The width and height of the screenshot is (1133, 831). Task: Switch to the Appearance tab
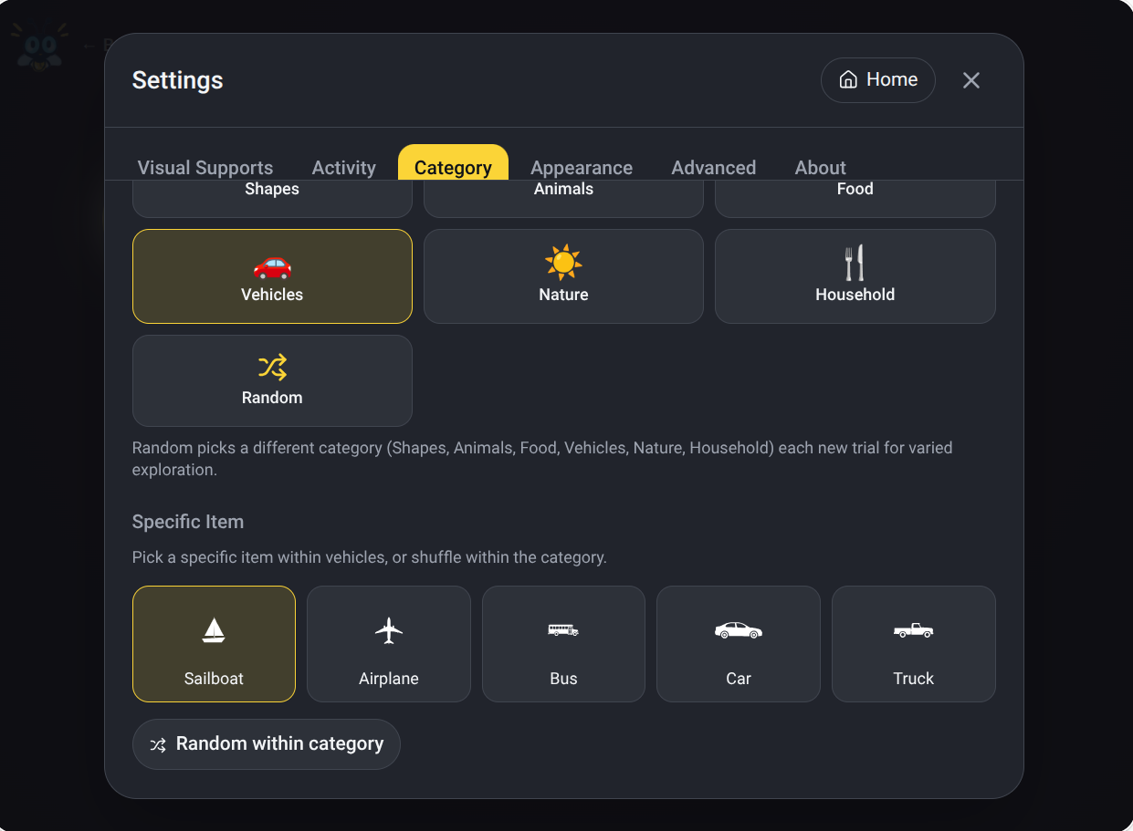582,168
